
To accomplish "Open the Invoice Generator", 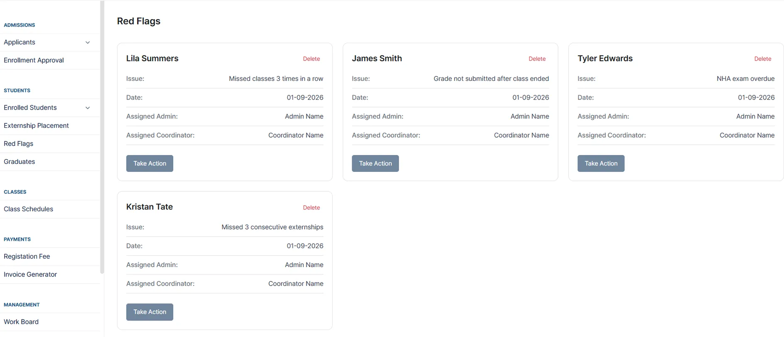I will [30, 274].
